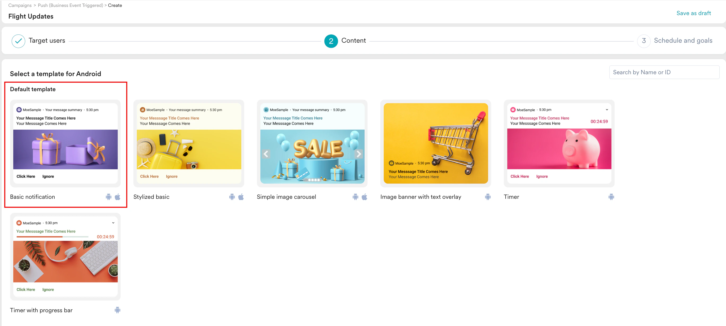This screenshot has height=326, width=726.
Task: Open Campaigns breadcrumb link
Action: pyautogui.click(x=20, y=5)
